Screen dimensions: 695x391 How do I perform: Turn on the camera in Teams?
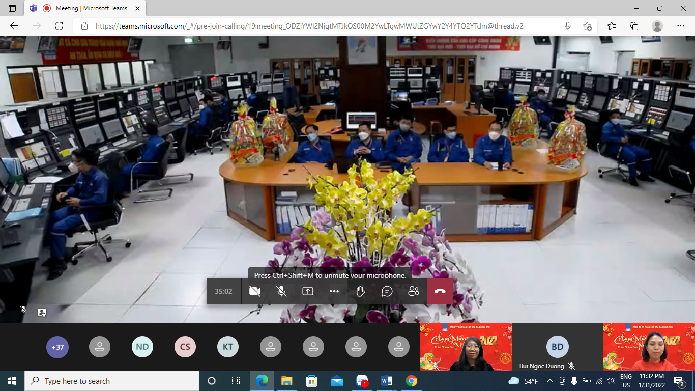[255, 291]
